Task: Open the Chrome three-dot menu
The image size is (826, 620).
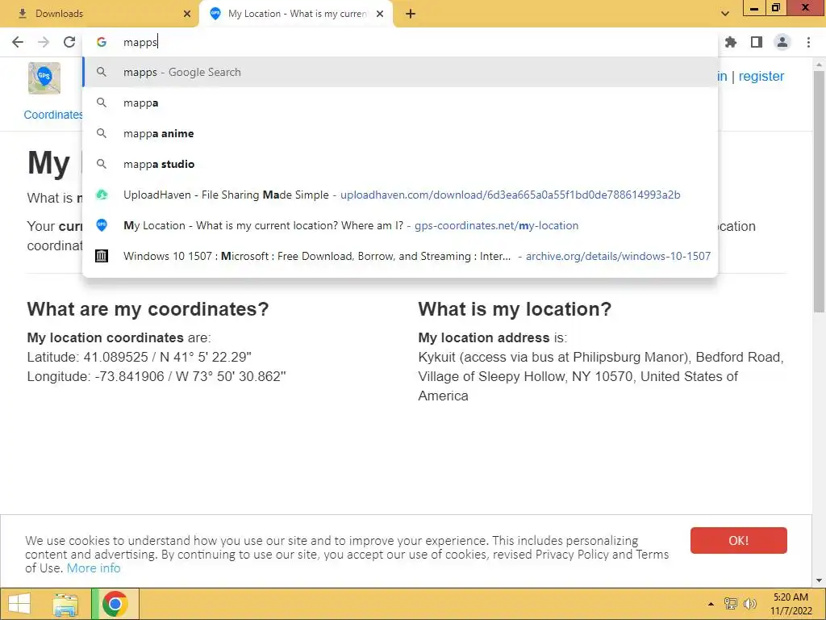Action: pyautogui.click(x=808, y=42)
